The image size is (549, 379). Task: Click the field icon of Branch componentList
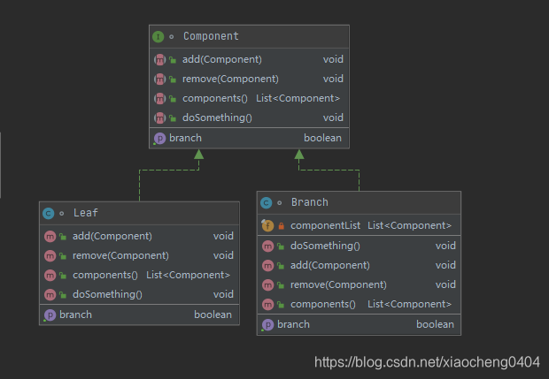point(267,225)
